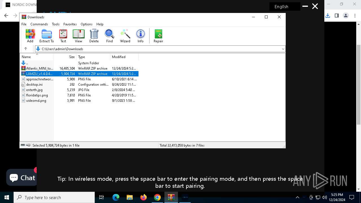The height and width of the screenshot is (203, 361).
Task: Click the Repair archive icon
Action: pos(158,36)
